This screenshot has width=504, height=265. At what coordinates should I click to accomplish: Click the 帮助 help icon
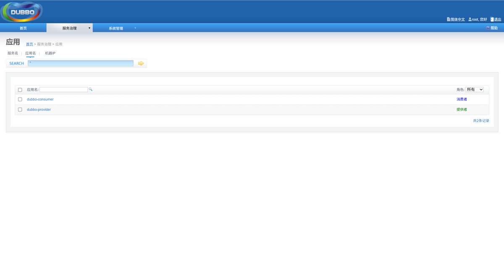[488, 28]
